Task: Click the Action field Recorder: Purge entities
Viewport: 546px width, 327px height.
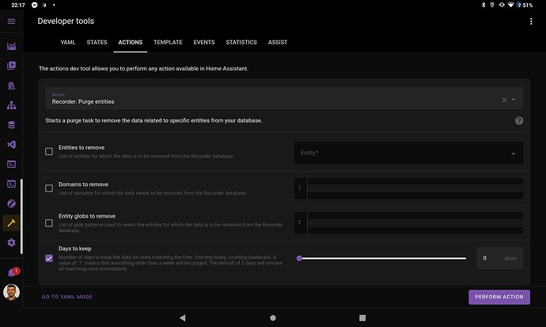Action: (284, 98)
